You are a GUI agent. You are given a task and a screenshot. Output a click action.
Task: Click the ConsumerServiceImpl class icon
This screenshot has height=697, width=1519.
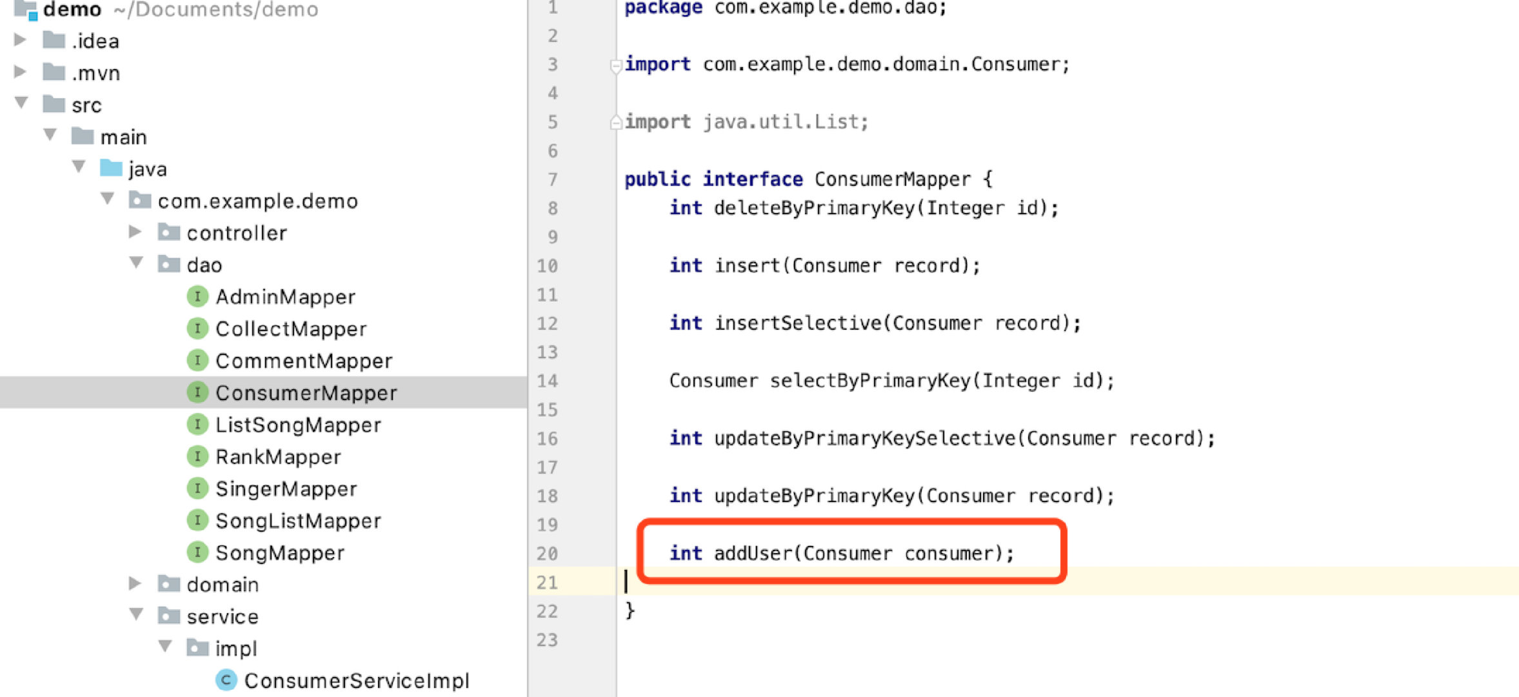point(226,680)
